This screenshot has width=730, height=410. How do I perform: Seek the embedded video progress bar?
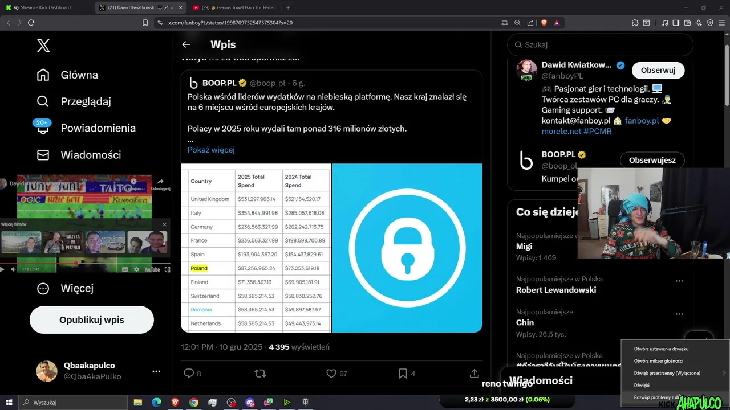[85, 264]
